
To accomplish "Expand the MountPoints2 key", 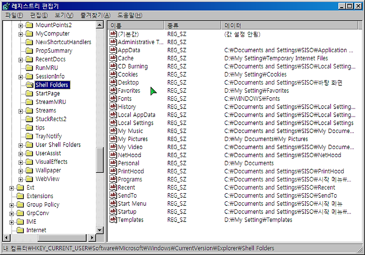I will [20, 26].
